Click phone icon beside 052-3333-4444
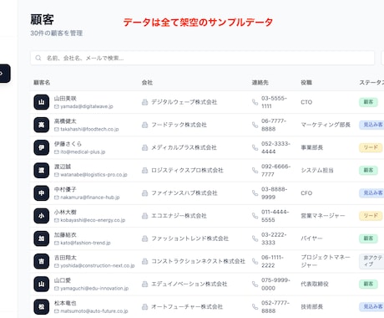The width and height of the screenshot is (384, 318). (255, 147)
